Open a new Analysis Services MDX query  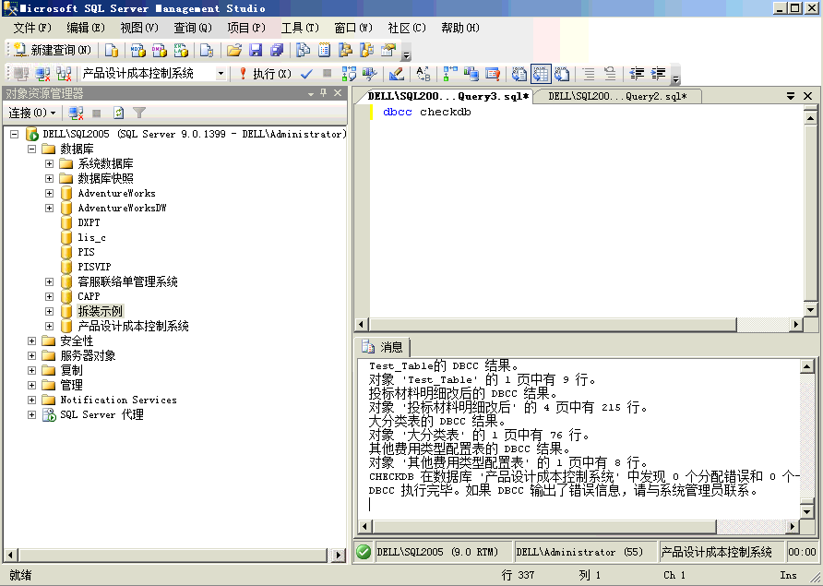(137, 50)
